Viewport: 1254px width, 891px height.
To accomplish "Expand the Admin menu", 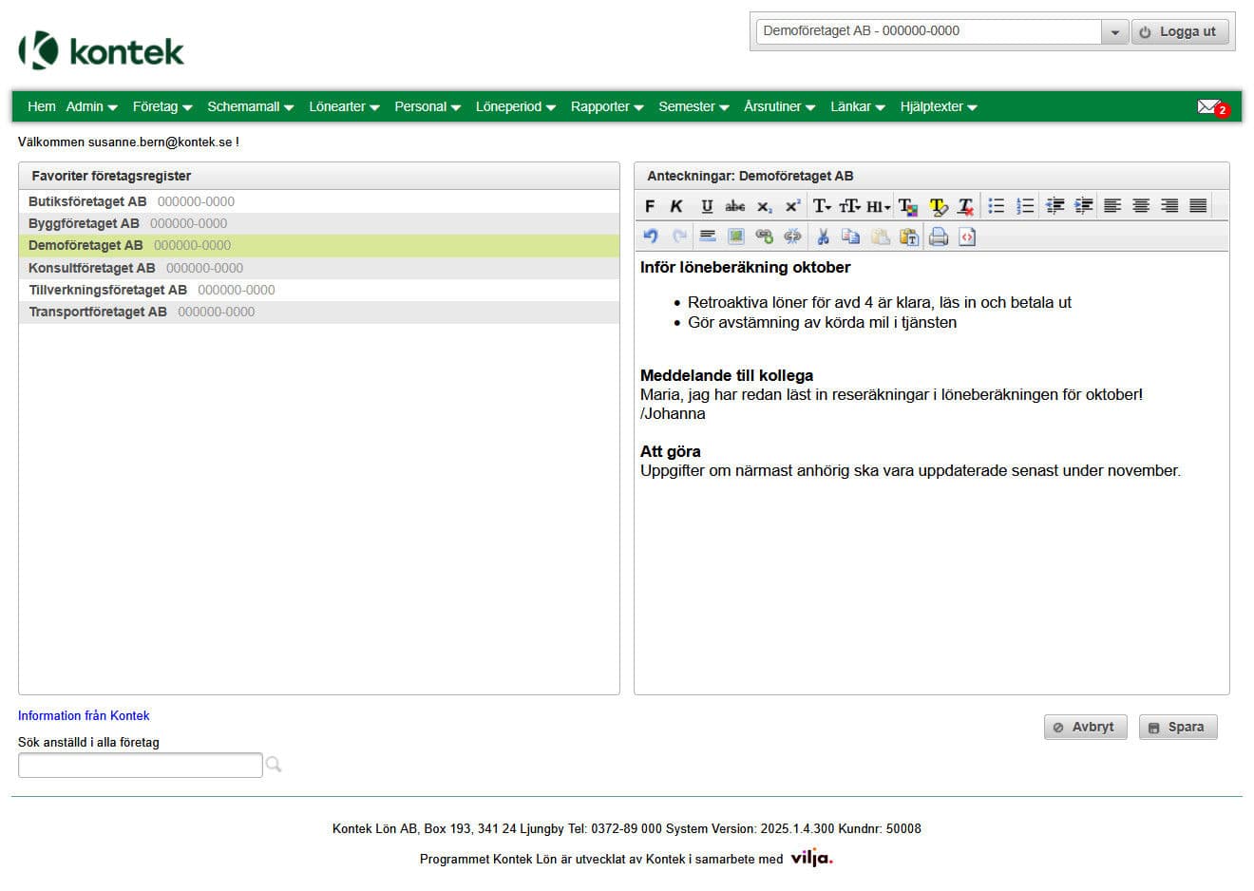I will tap(91, 106).
